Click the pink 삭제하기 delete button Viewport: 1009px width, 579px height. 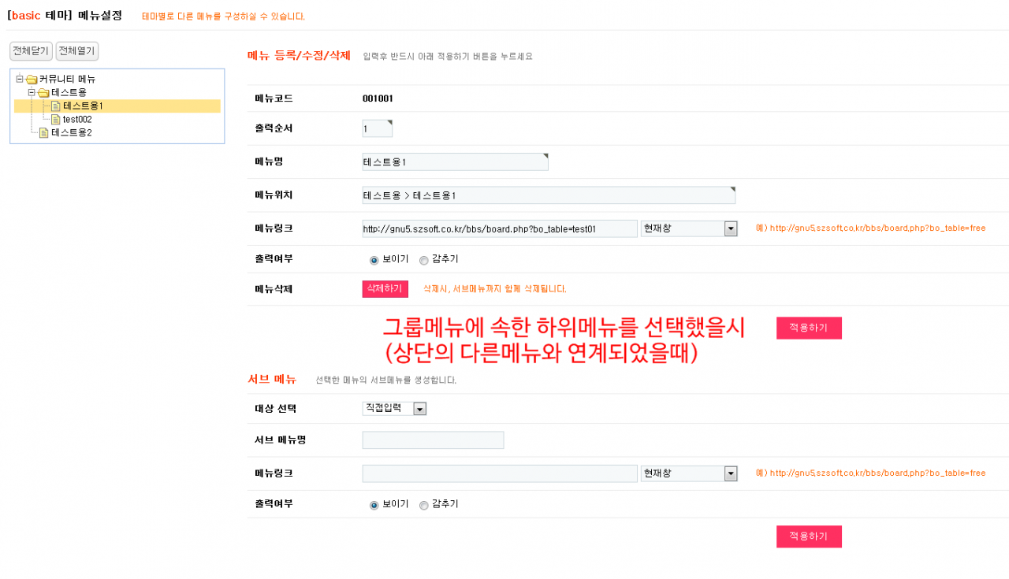[x=385, y=288]
